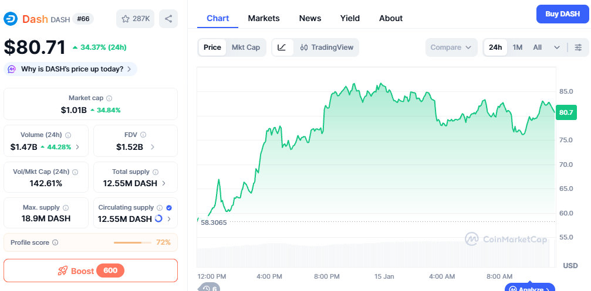This screenshot has height=291, width=591.
Task: Click Vol/Mkt Cap (24h) info icon
Action: (x=75, y=172)
